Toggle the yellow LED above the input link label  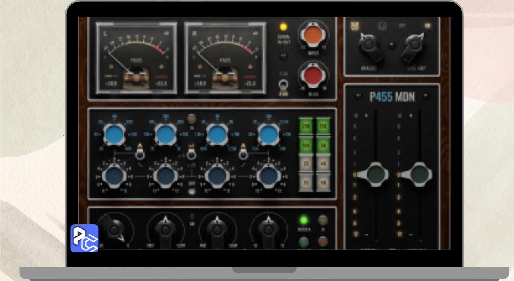pos(284,27)
